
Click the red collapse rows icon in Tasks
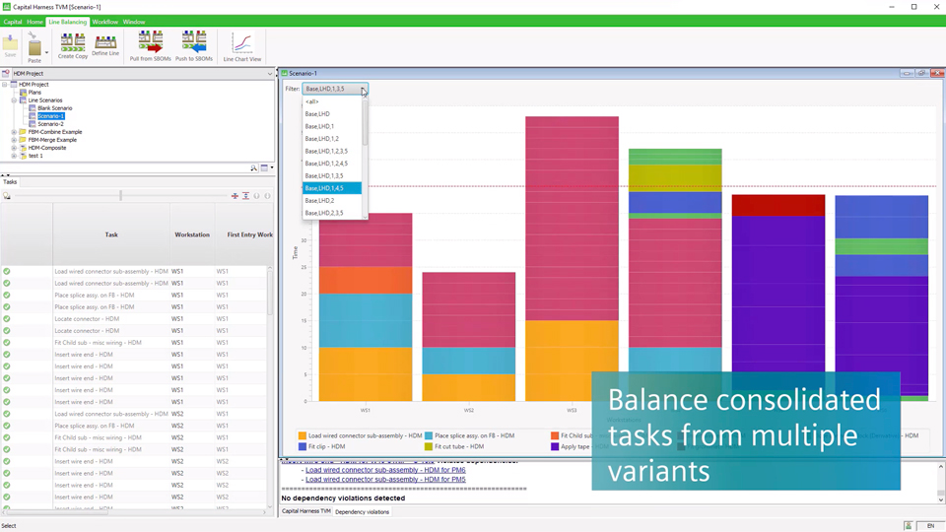(x=235, y=196)
